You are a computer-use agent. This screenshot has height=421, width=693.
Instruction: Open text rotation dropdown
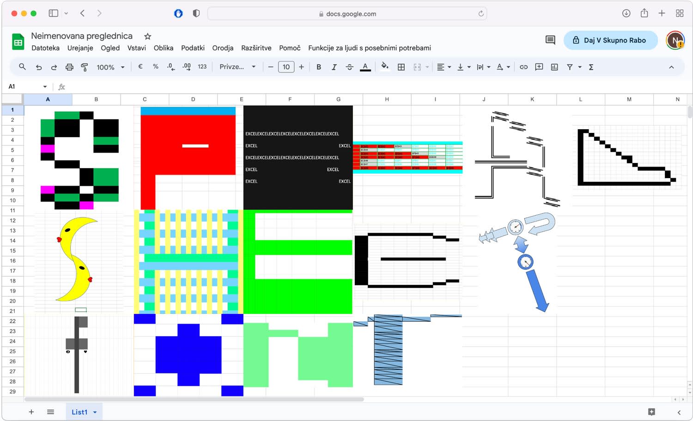click(503, 67)
